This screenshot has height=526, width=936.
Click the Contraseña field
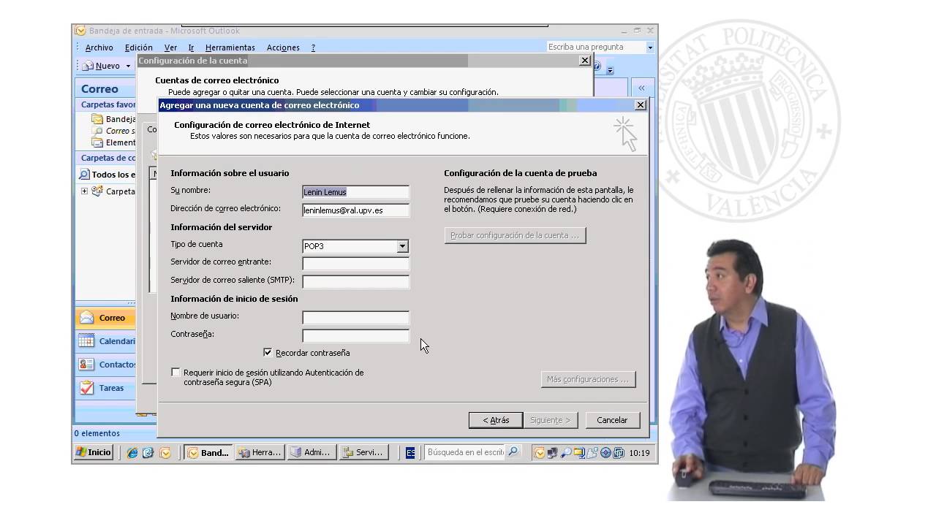pyautogui.click(x=355, y=336)
